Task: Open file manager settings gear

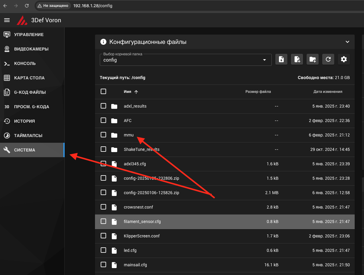Action: click(344, 60)
